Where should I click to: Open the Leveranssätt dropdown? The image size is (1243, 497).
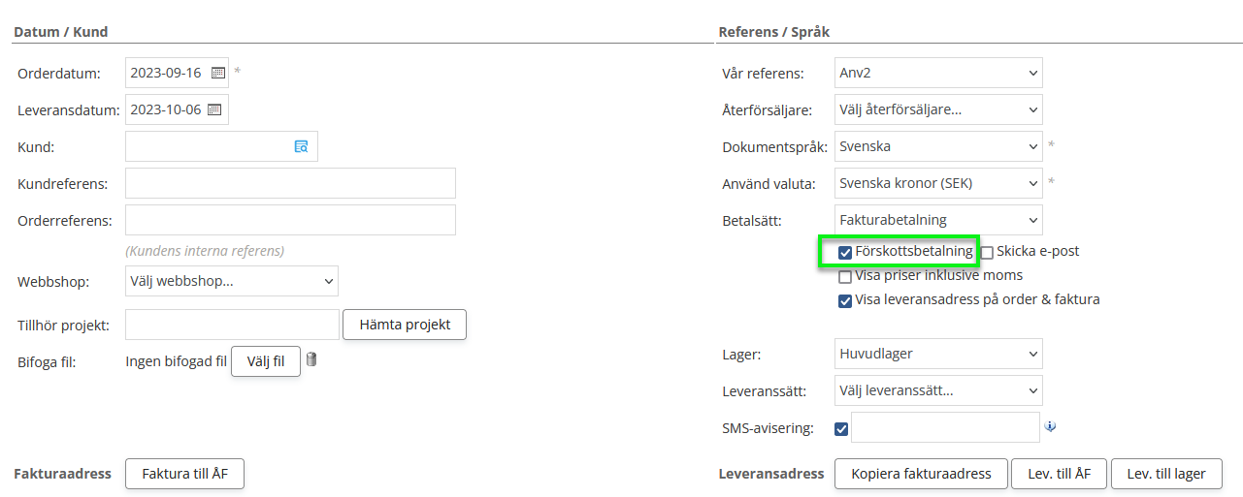(x=937, y=391)
